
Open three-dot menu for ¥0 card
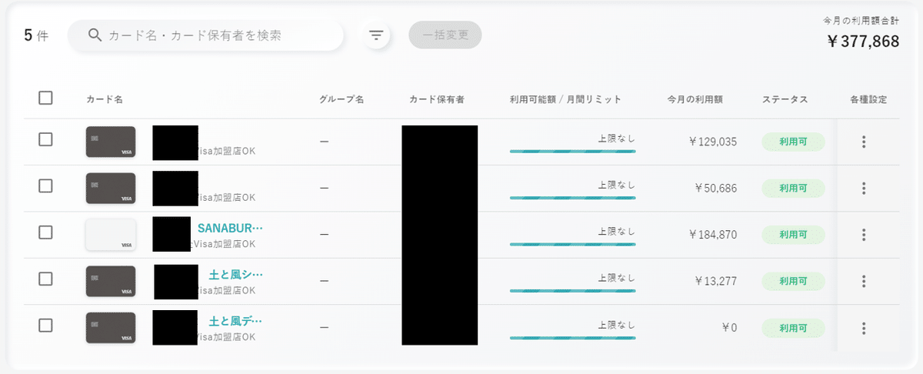[x=864, y=328]
